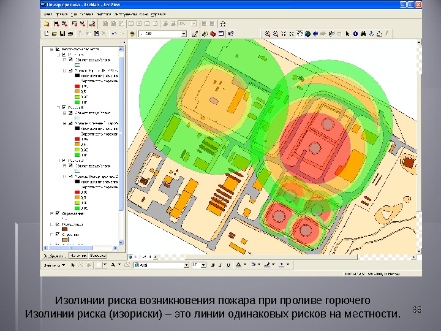Expand the Строения layer tree node
The height and width of the screenshot is (331, 441).
click(51, 234)
